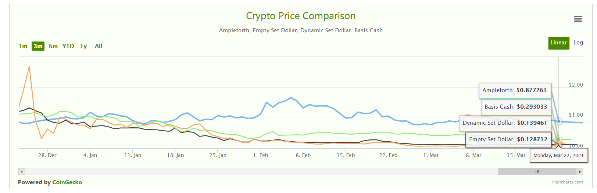Click the Ampleforth tooltip value box

(x=515, y=91)
